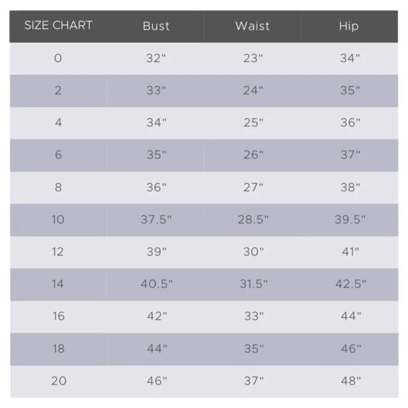Click the SIZE CHART header cell
408x408 pixels.
[59, 25]
